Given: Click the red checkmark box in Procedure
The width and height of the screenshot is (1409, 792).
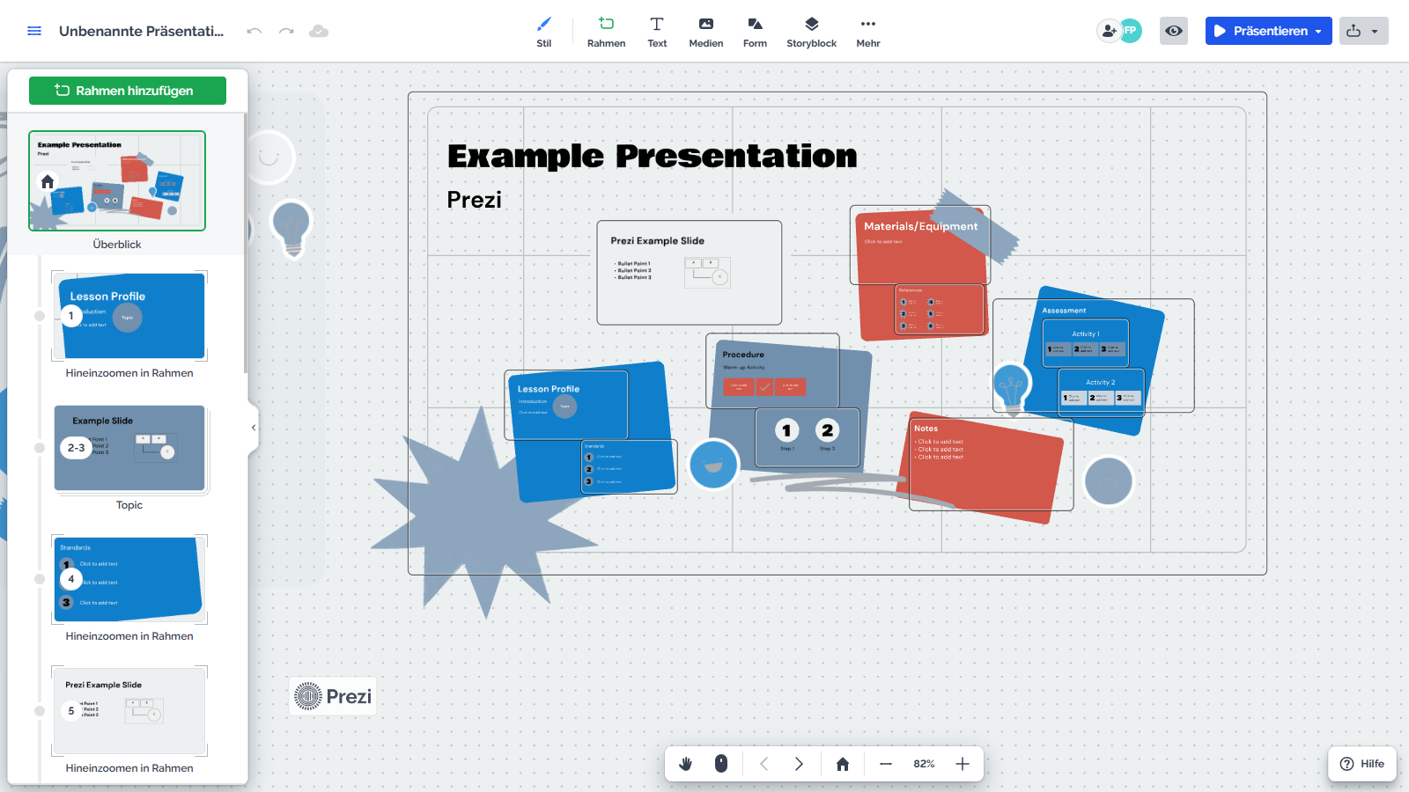Looking at the screenshot, I should point(764,386).
